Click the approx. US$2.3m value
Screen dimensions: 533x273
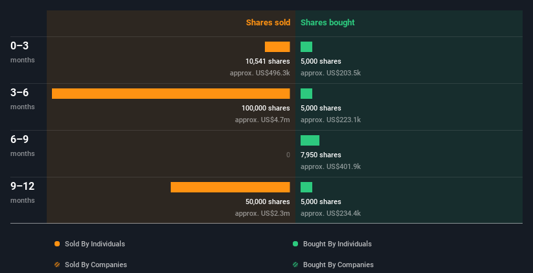pyautogui.click(x=262, y=213)
